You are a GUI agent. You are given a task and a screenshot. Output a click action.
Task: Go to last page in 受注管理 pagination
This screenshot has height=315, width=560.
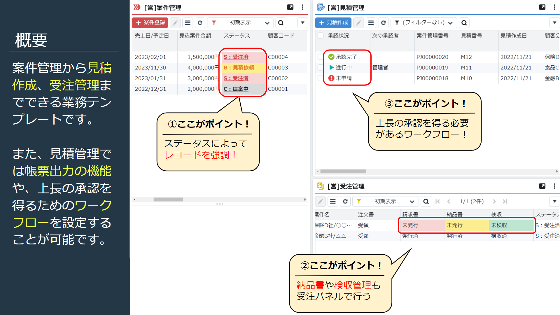click(505, 201)
